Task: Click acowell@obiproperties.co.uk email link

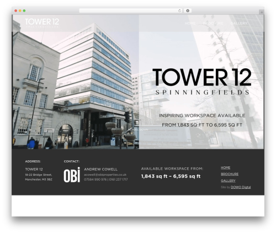Action: pos(105,175)
